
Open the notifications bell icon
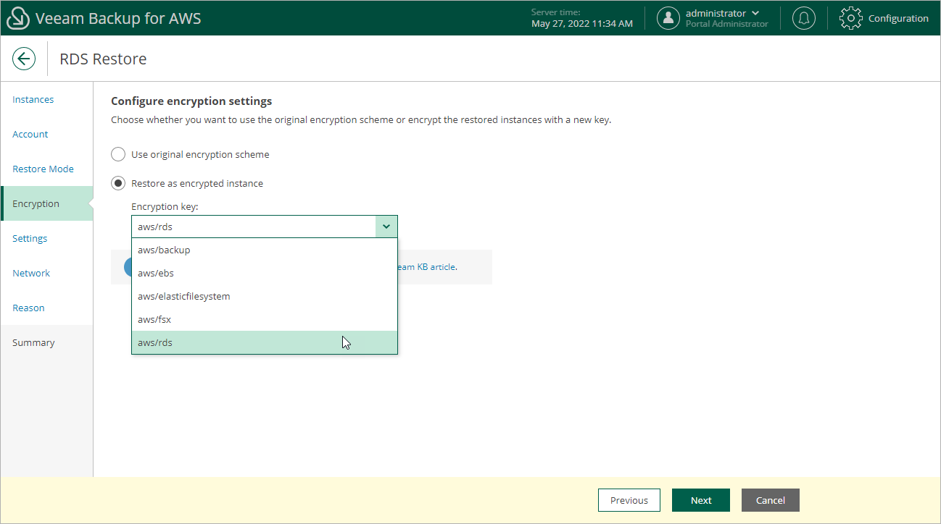tap(803, 19)
